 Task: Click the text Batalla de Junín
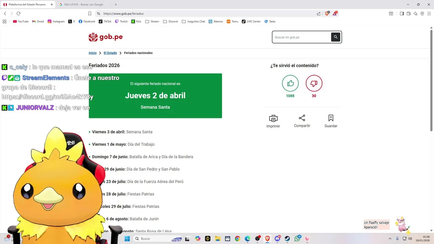pos(144,219)
